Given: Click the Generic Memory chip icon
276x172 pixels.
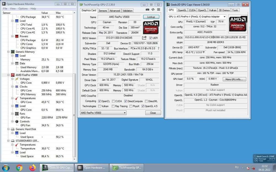Looking at the screenshot, I should 13,52.
